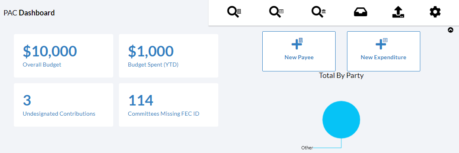Click the plus icon above New Payee
The width and height of the screenshot is (459, 153).
(297, 44)
